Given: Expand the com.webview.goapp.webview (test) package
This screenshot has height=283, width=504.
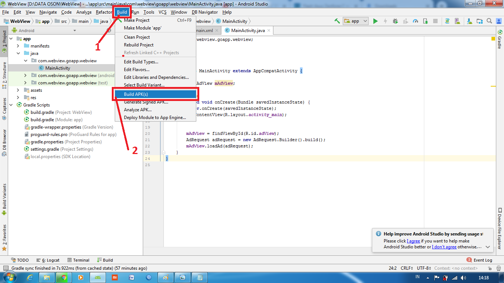Looking at the screenshot, I should [x=25, y=83].
